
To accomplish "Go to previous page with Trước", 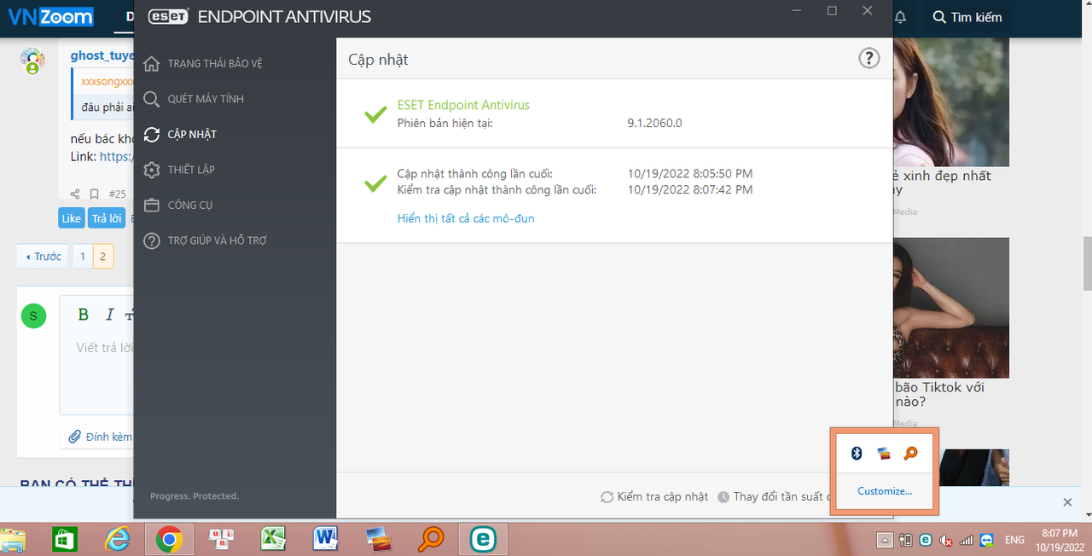I will [x=43, y=257].
